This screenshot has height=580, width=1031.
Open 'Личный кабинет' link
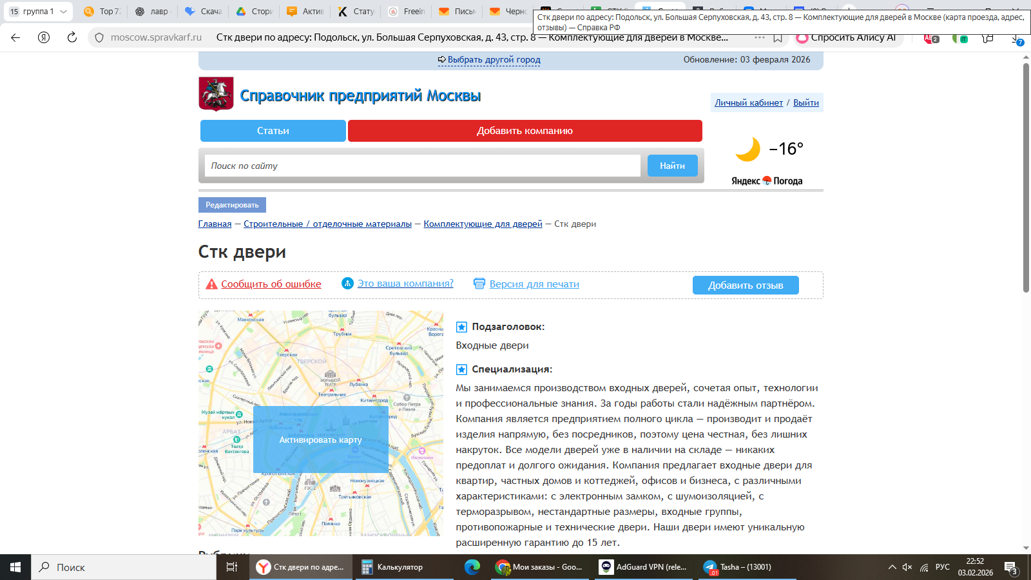point(749,102)
